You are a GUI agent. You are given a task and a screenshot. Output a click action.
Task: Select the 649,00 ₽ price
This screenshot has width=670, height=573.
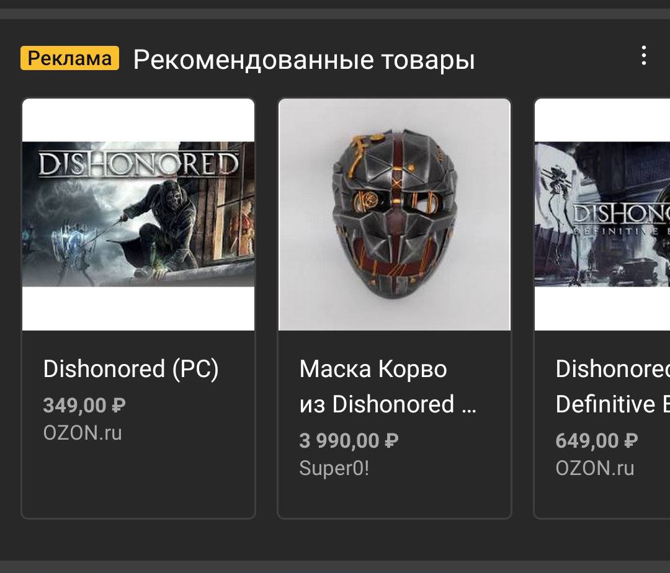click(x=597, y=441)
